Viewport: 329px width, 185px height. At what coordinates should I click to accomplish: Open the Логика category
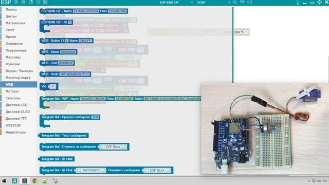(x=11, y=9)
